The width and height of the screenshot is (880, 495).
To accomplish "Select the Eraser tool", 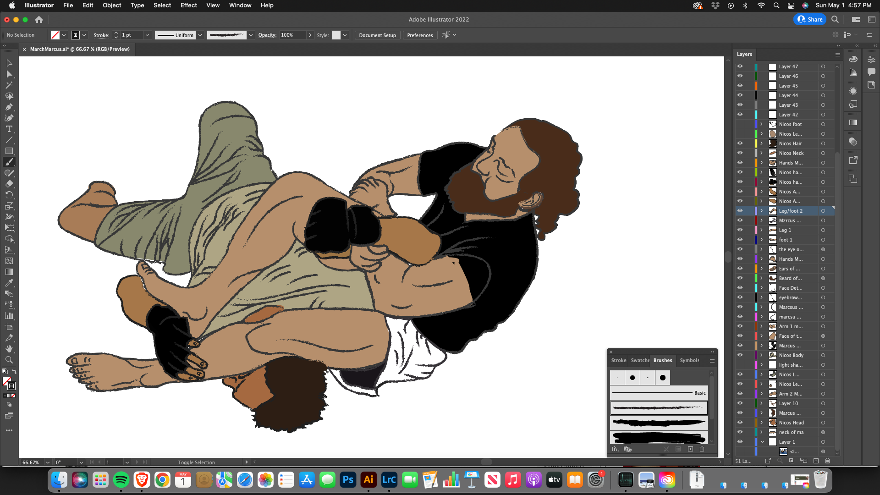I will [9, 184].
